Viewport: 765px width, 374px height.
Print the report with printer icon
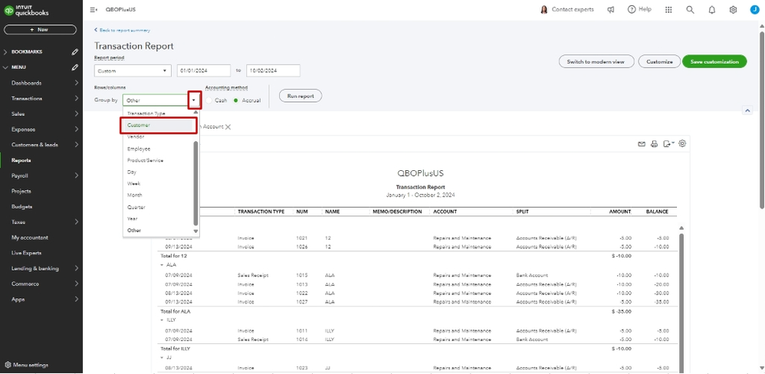coord(655,144)
